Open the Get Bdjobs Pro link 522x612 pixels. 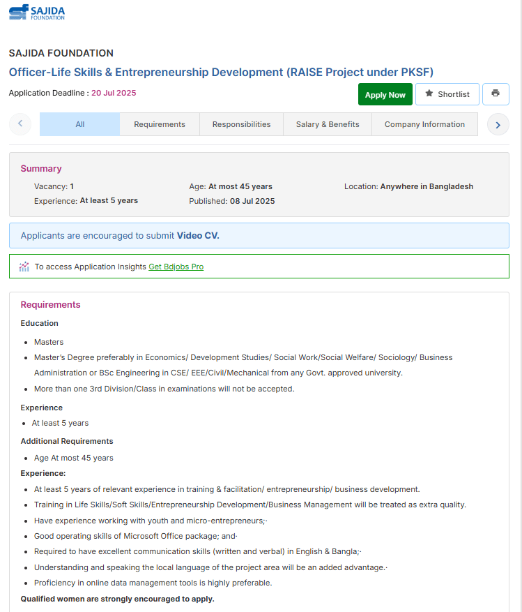[x=176, y=267]
